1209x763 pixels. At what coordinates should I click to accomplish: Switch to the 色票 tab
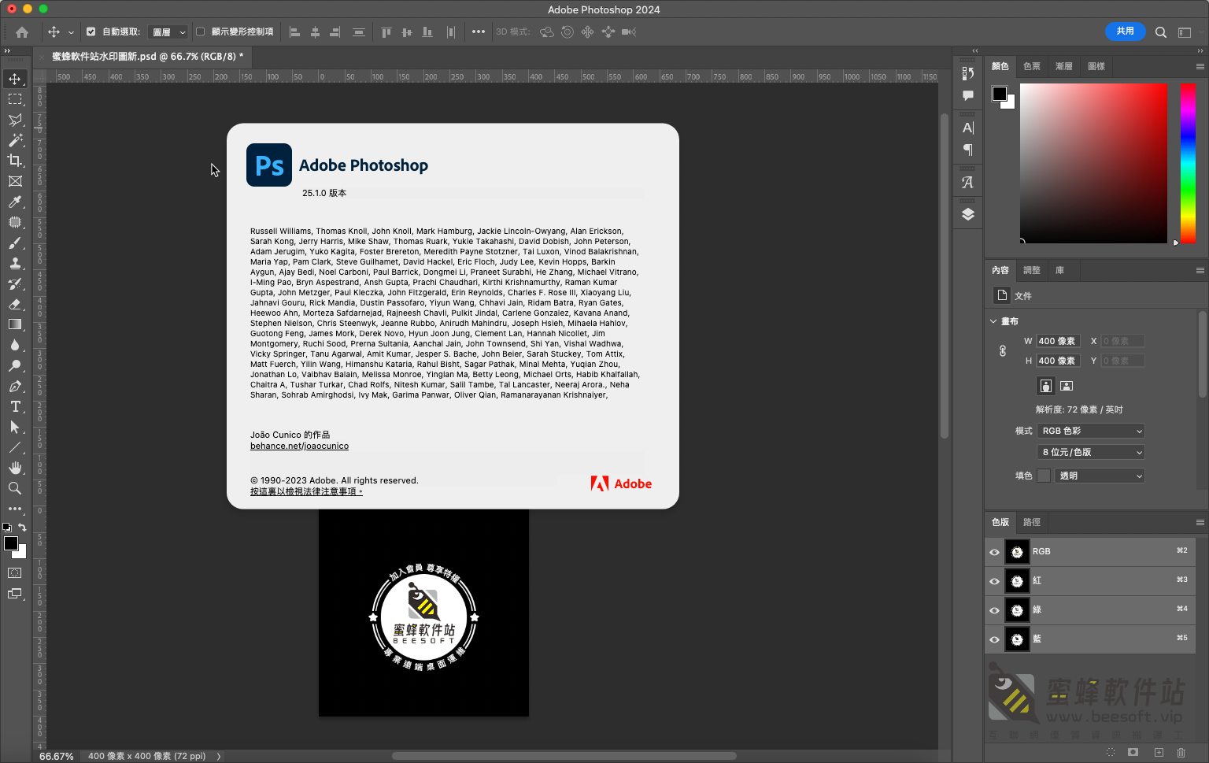click(x=1032, y=66)
